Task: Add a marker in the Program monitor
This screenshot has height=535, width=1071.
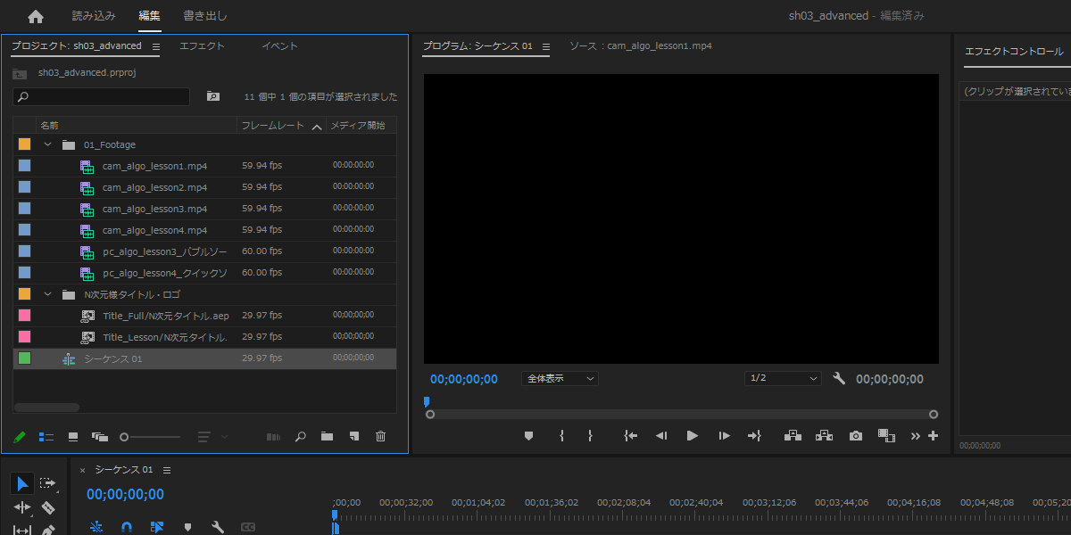Action: (x=528, y=436)
